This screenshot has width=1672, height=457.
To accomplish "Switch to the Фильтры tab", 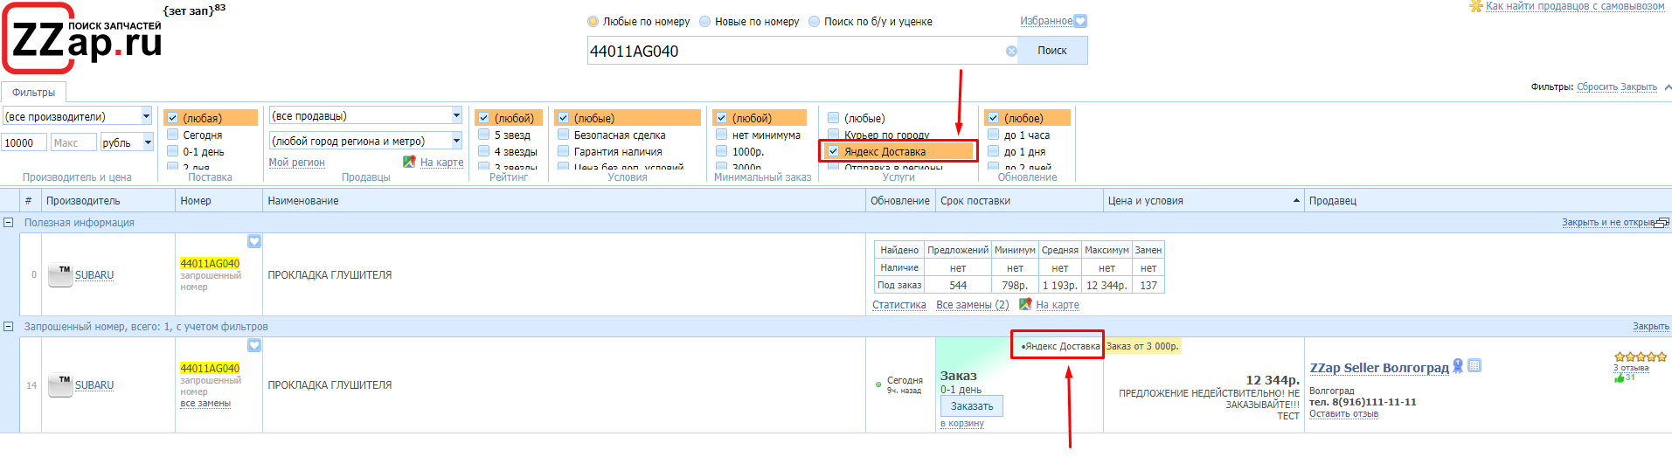I will pos(33,93).
